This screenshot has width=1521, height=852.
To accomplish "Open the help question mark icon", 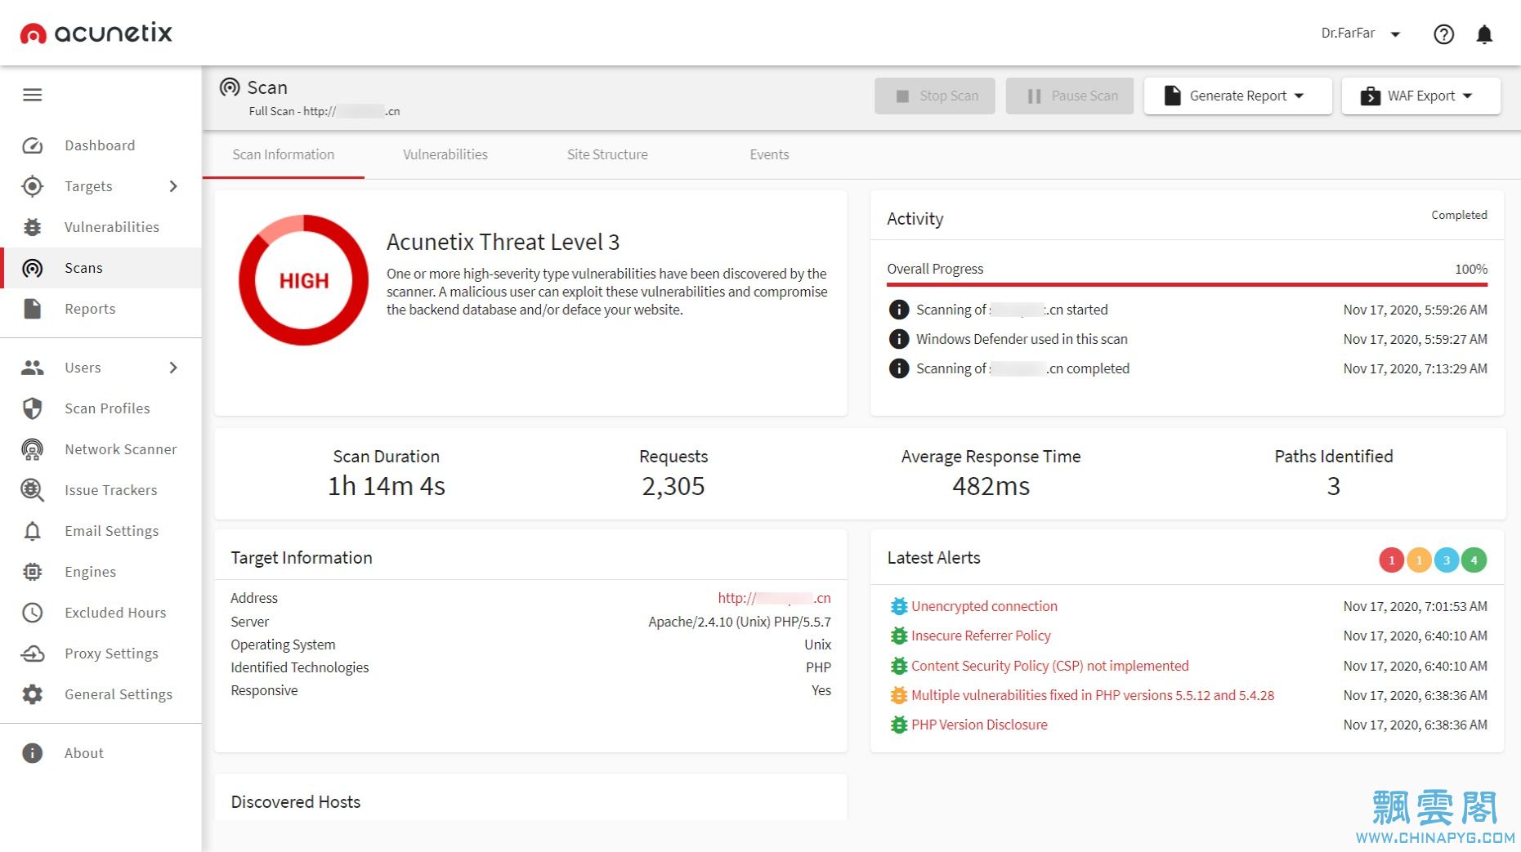I will pyautogui.click(x=1444, y=33).
